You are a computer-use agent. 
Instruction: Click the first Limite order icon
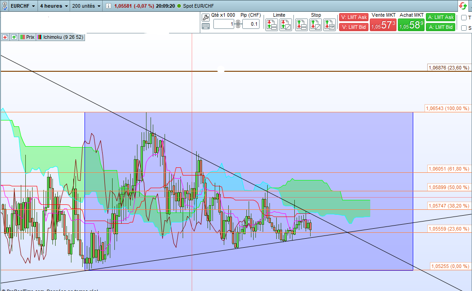[272, 24]
